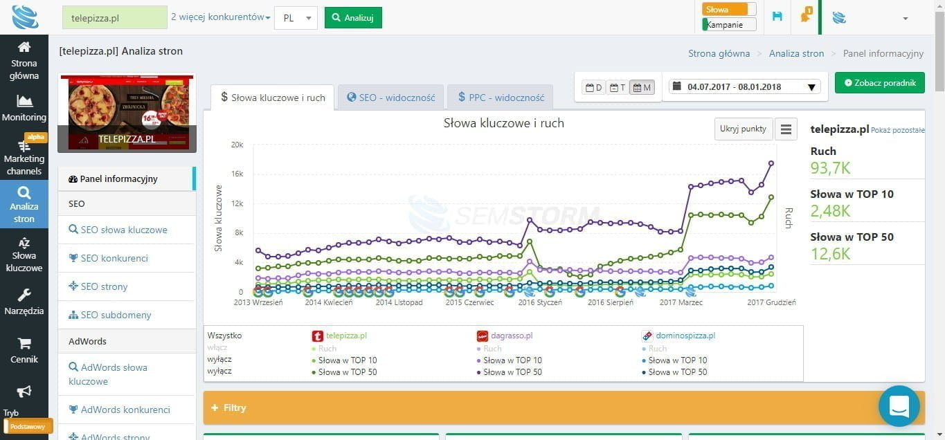Image resolution: width=945 pixels, height=440 pixels.
Task: Switch to PPC - widoczność tab
Action: click(500, 98)
